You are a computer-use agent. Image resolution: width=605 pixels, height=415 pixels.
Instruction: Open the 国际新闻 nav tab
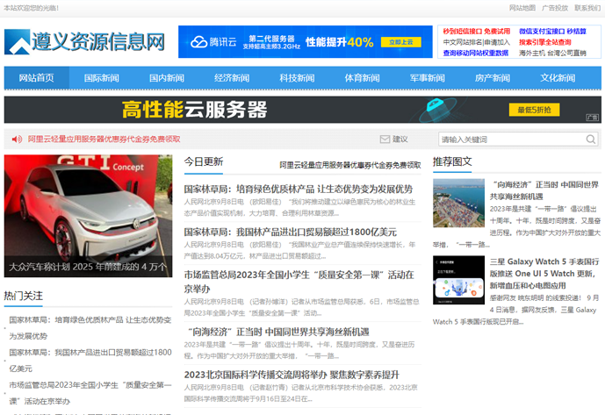pyautogui.click(x=102, y=78)
